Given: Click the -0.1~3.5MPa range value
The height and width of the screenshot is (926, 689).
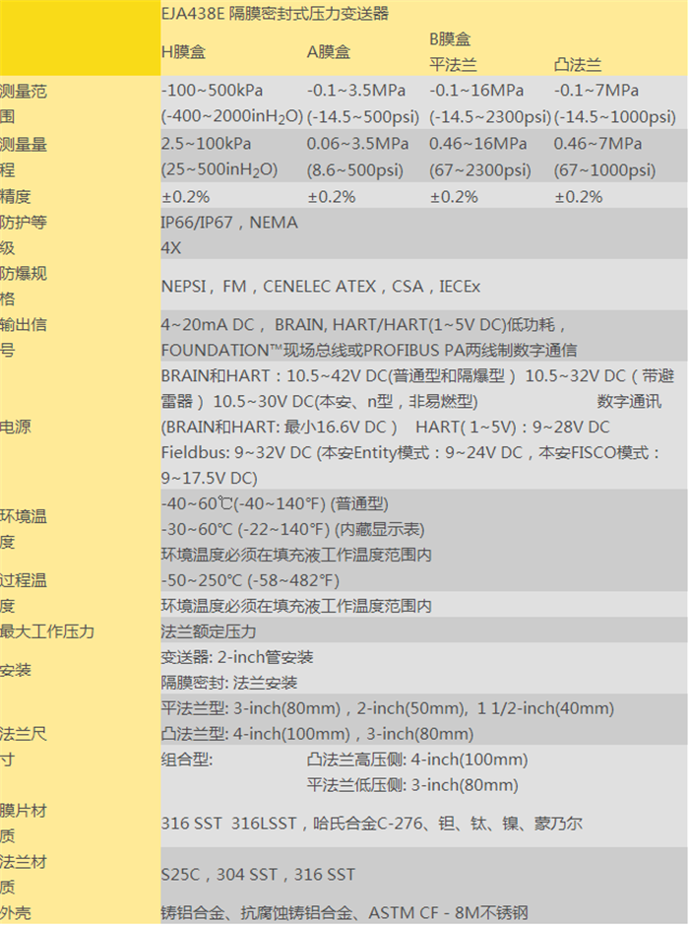Looking at the screenshot, I should (x=356, y=91).
